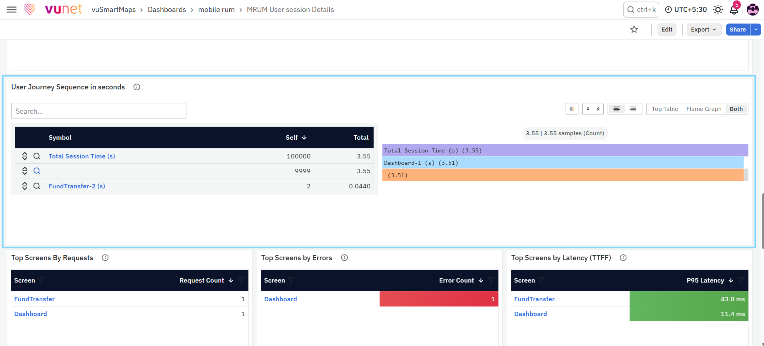
Task: Switch to Flame Graph view
Action: 704,109
